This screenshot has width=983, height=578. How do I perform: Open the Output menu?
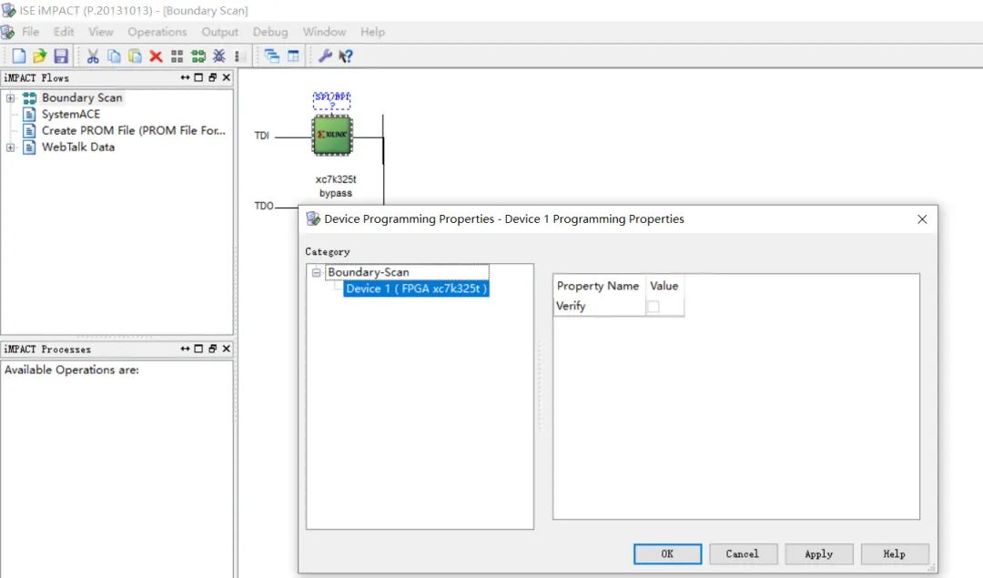pyautogui.click(x=219, y=32)
